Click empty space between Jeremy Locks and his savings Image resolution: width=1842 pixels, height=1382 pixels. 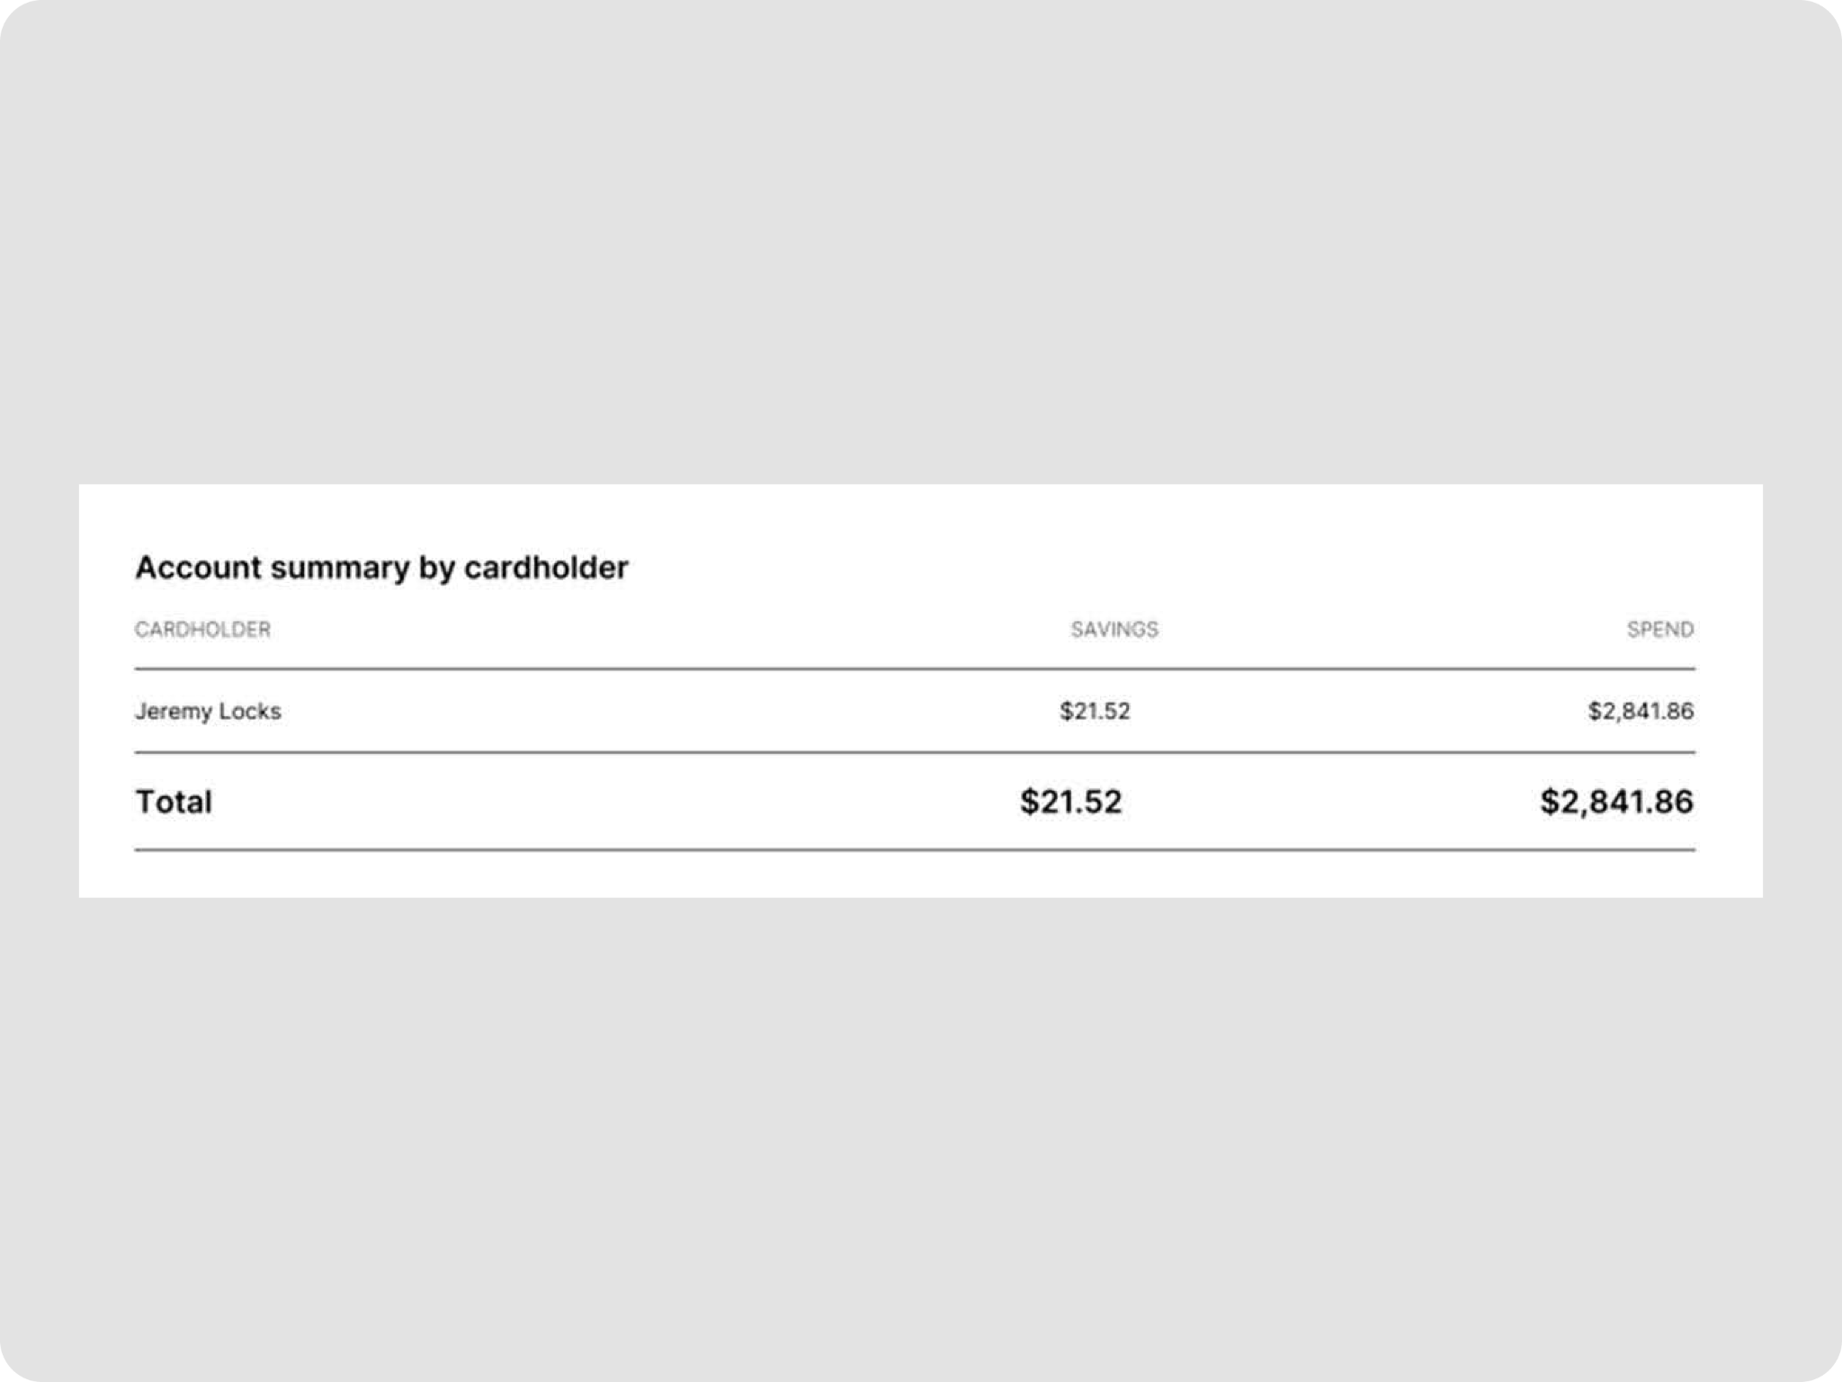(666, 711)
